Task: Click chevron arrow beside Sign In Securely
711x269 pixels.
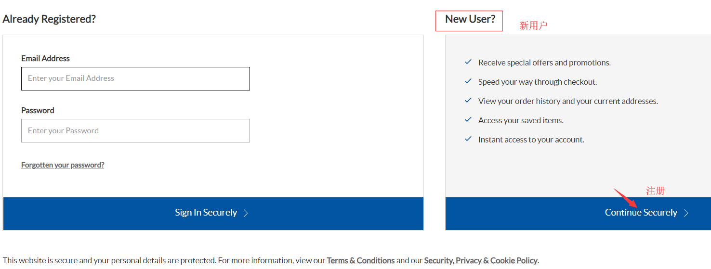Action: tap(246, 213)
